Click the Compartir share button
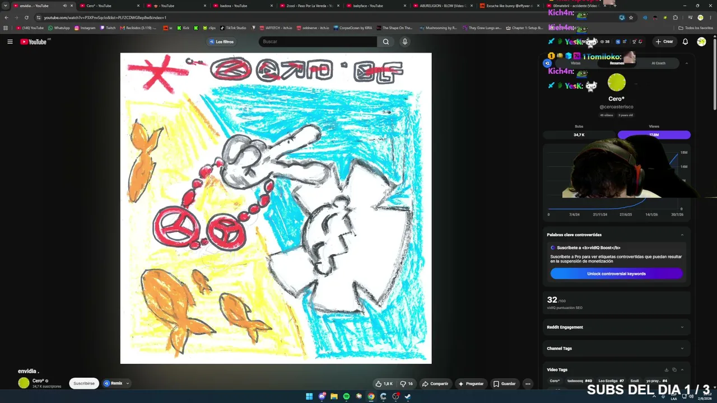 435,383
